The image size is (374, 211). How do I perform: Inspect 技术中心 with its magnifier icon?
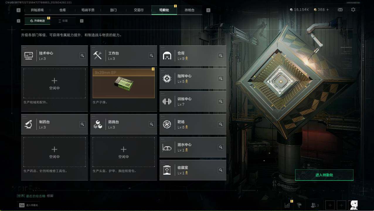pos(82,55)
